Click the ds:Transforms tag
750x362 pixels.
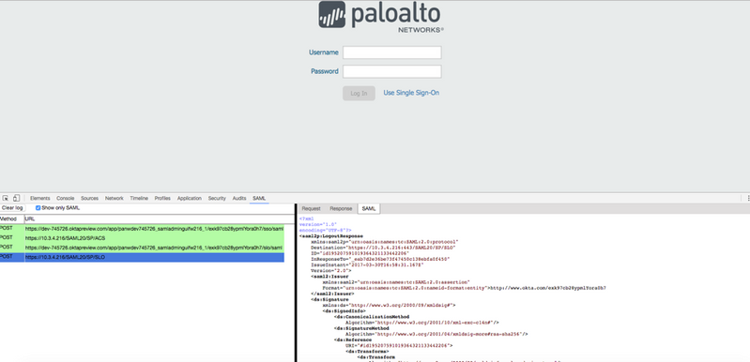367,351
